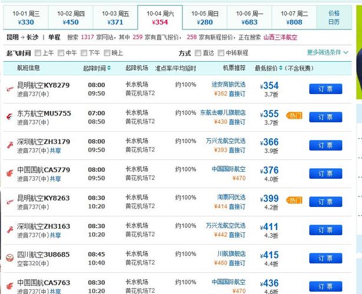Click the 山西三洋航空 searching site name

point(280,37)
